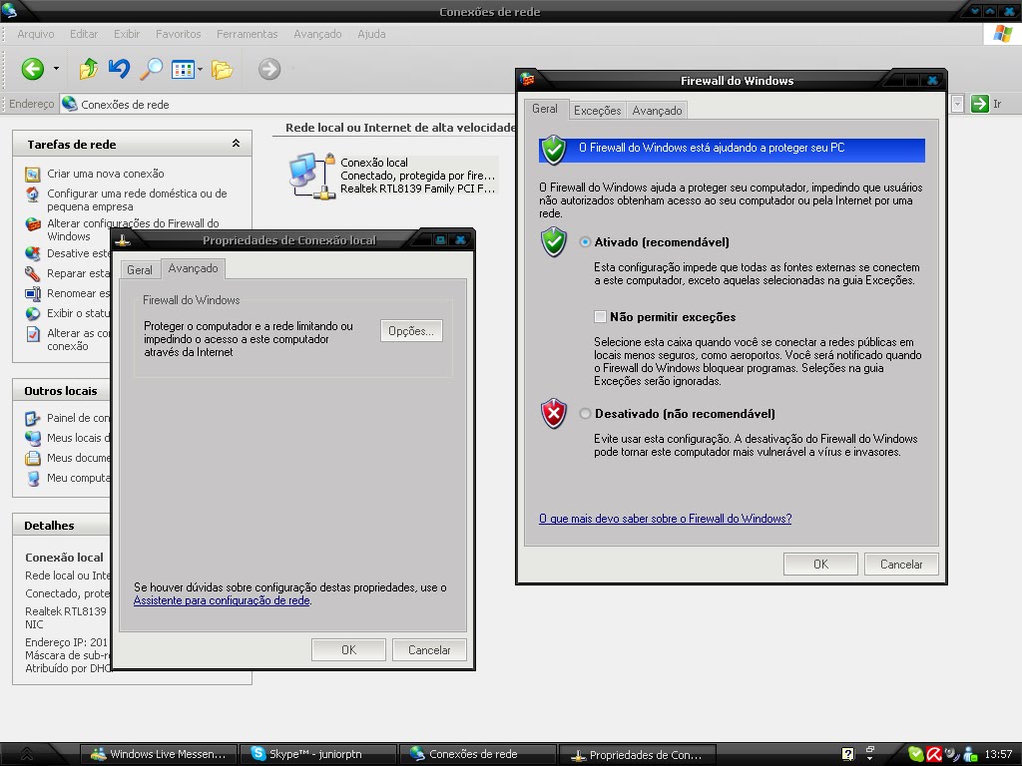Collapse the 'Tarefas de rede' panel
Image resolution: width=1022 pixels, height=766 pixels.
237,144
